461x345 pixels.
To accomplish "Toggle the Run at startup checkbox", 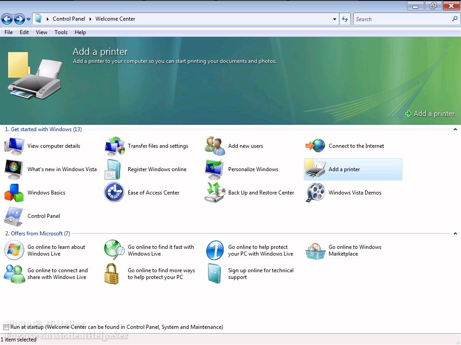I will (x=6, y=327).
